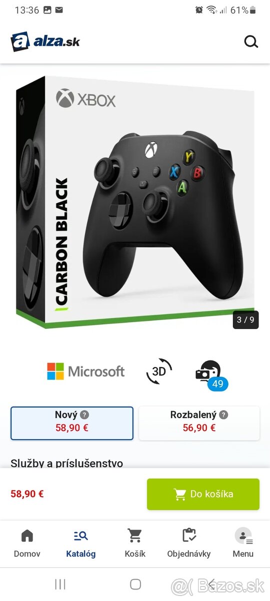Tap help icon next to Nový
Viewport: 270px width, 601px height.
(84, 415)
